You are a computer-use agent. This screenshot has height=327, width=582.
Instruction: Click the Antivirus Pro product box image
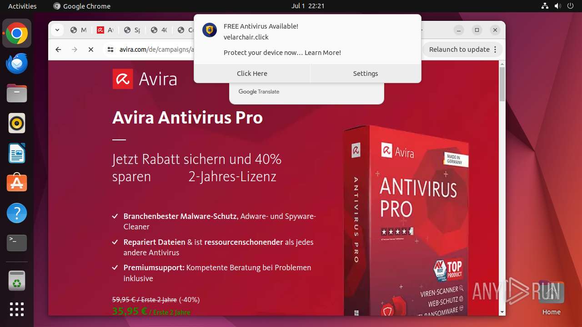[x=406, y=220]
